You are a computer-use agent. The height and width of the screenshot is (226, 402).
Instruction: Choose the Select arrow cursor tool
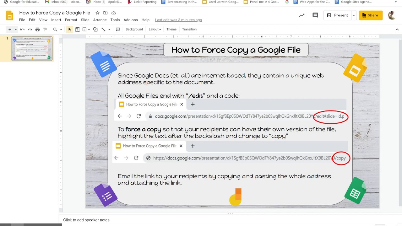click(x=69, y=30)
